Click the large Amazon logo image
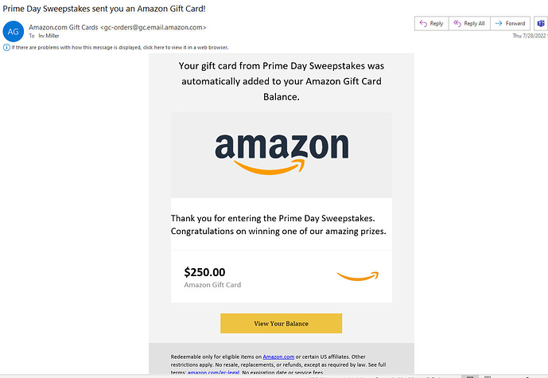 [x=281, y=153]
